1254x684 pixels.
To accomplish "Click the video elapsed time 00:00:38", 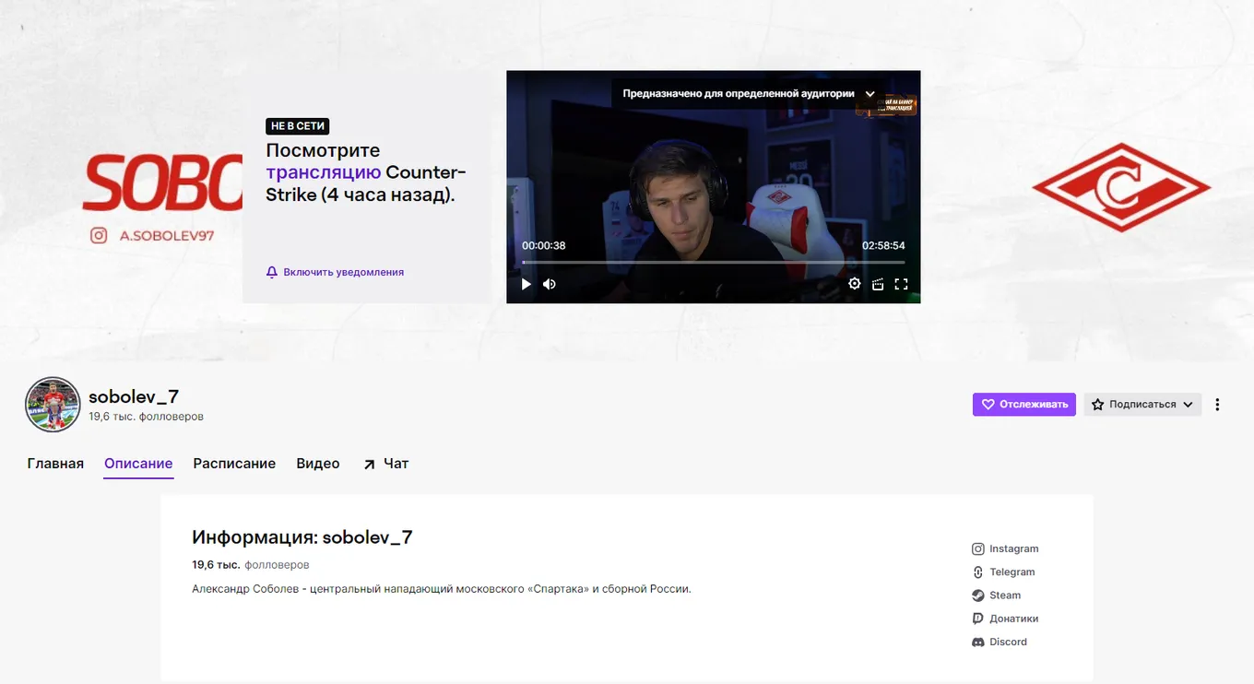I will (x=544, y=246).
